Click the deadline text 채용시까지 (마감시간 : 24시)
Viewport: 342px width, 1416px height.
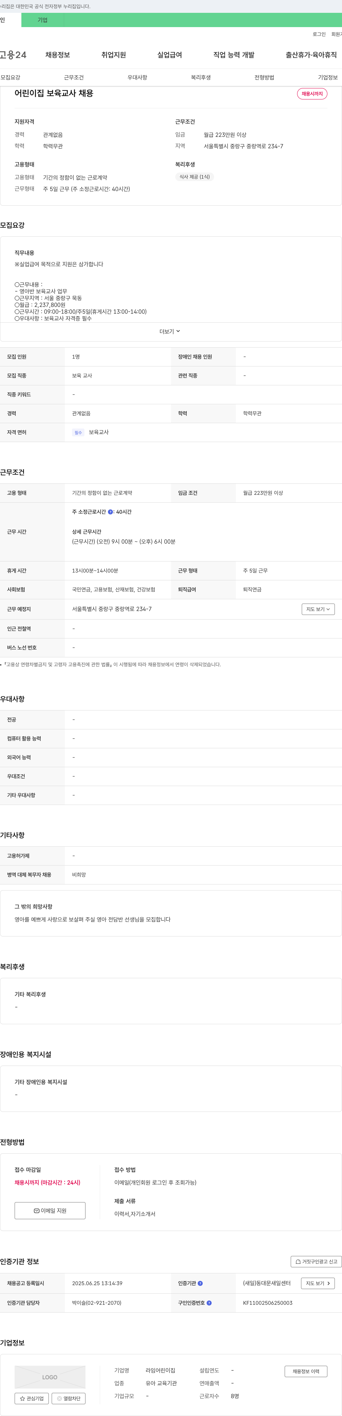[x=47, y=1182]
